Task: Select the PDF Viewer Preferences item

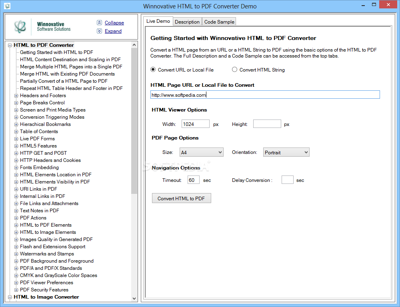Action: 46,283
